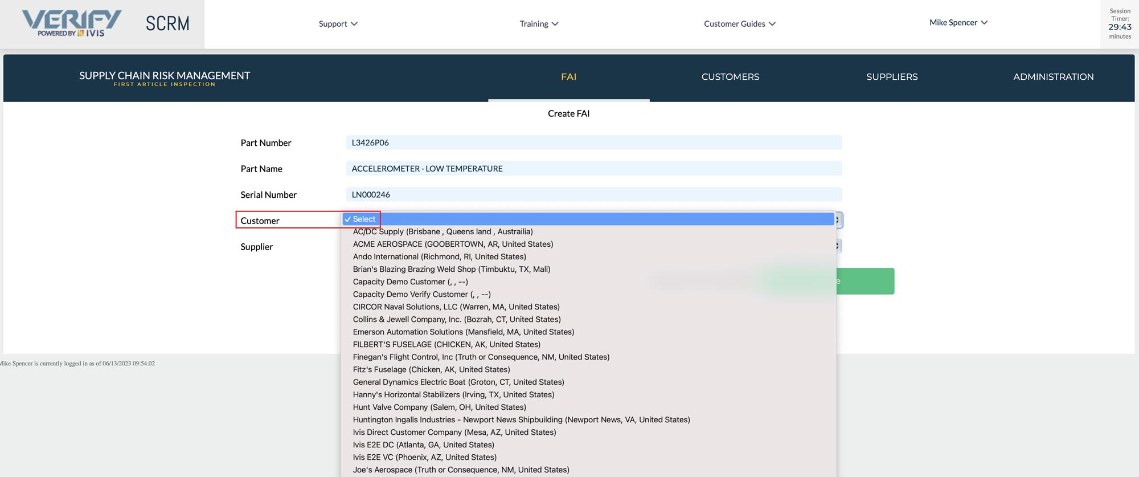Image resolution: width=1139 pixels, height=477 pixels.
Task: Click the Supply Chain Risk Management heading
Action: tap(165, 76)
